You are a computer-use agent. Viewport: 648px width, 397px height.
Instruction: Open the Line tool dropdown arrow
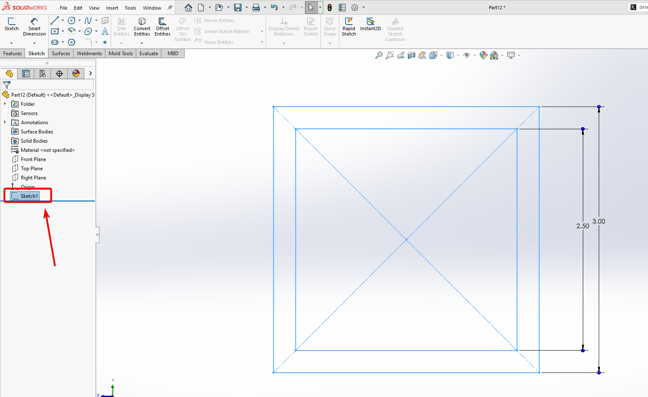[x=63, y=20]
